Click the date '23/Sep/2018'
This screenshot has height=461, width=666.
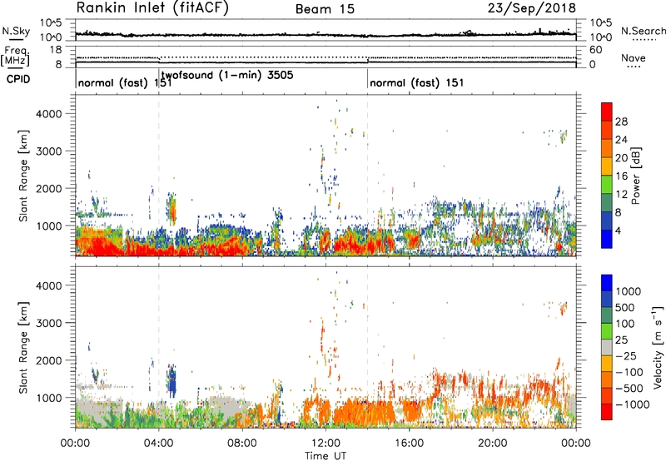tap(532, 8)
